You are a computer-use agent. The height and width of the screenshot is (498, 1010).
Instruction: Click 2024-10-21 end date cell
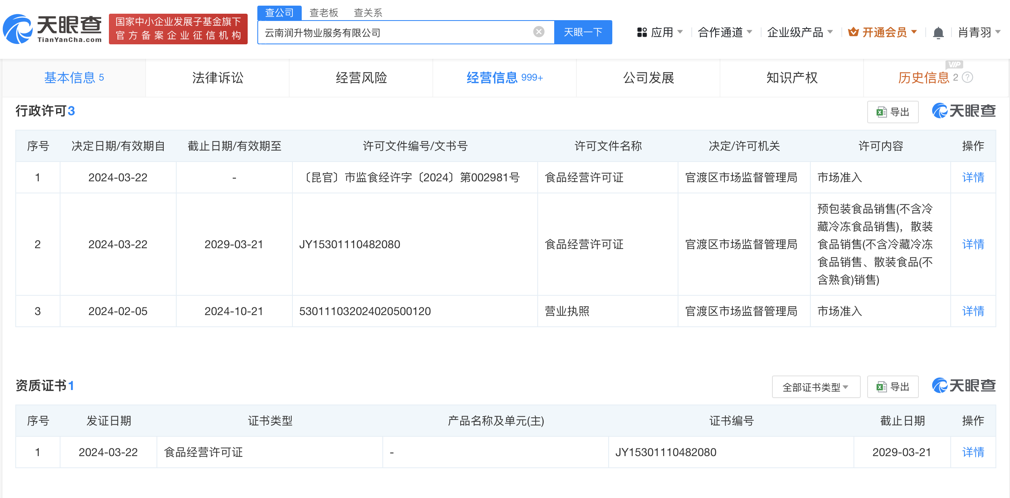pyautogui.click(x=234, y=311)
